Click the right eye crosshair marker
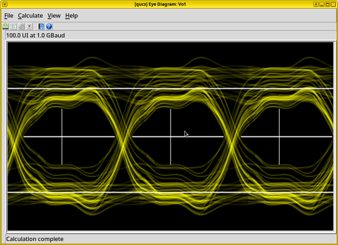 (x=279, y=137)
